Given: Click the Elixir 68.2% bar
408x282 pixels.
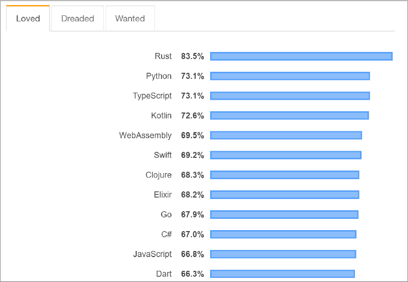Looking at the screenshot, I should click(x=285, y=194).
